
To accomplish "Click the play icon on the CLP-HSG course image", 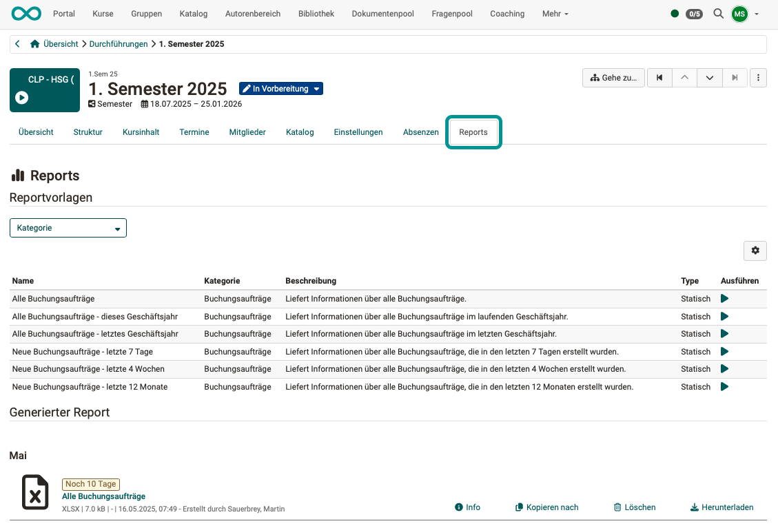I will point(21,98).
